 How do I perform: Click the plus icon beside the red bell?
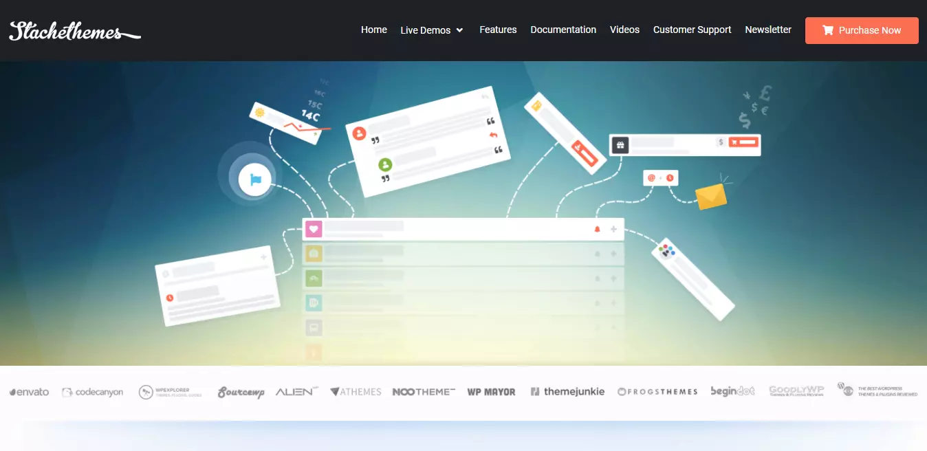[613, 229]
